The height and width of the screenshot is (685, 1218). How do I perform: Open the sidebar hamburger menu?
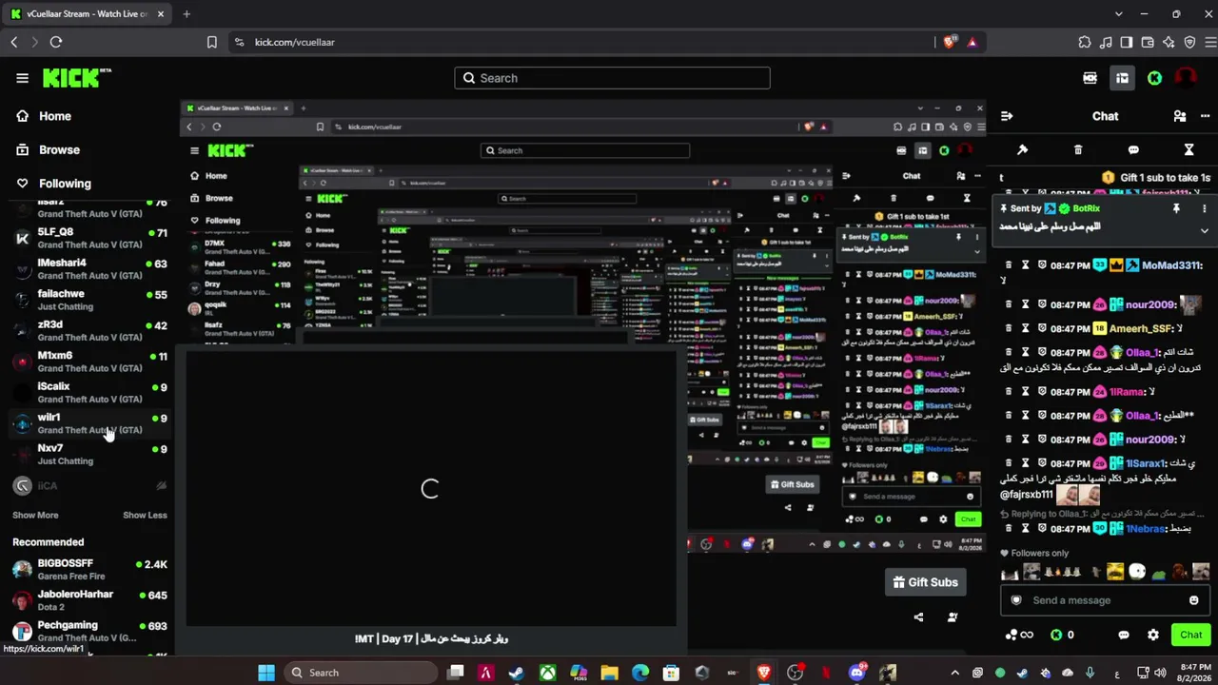click(x=22, y=78)
